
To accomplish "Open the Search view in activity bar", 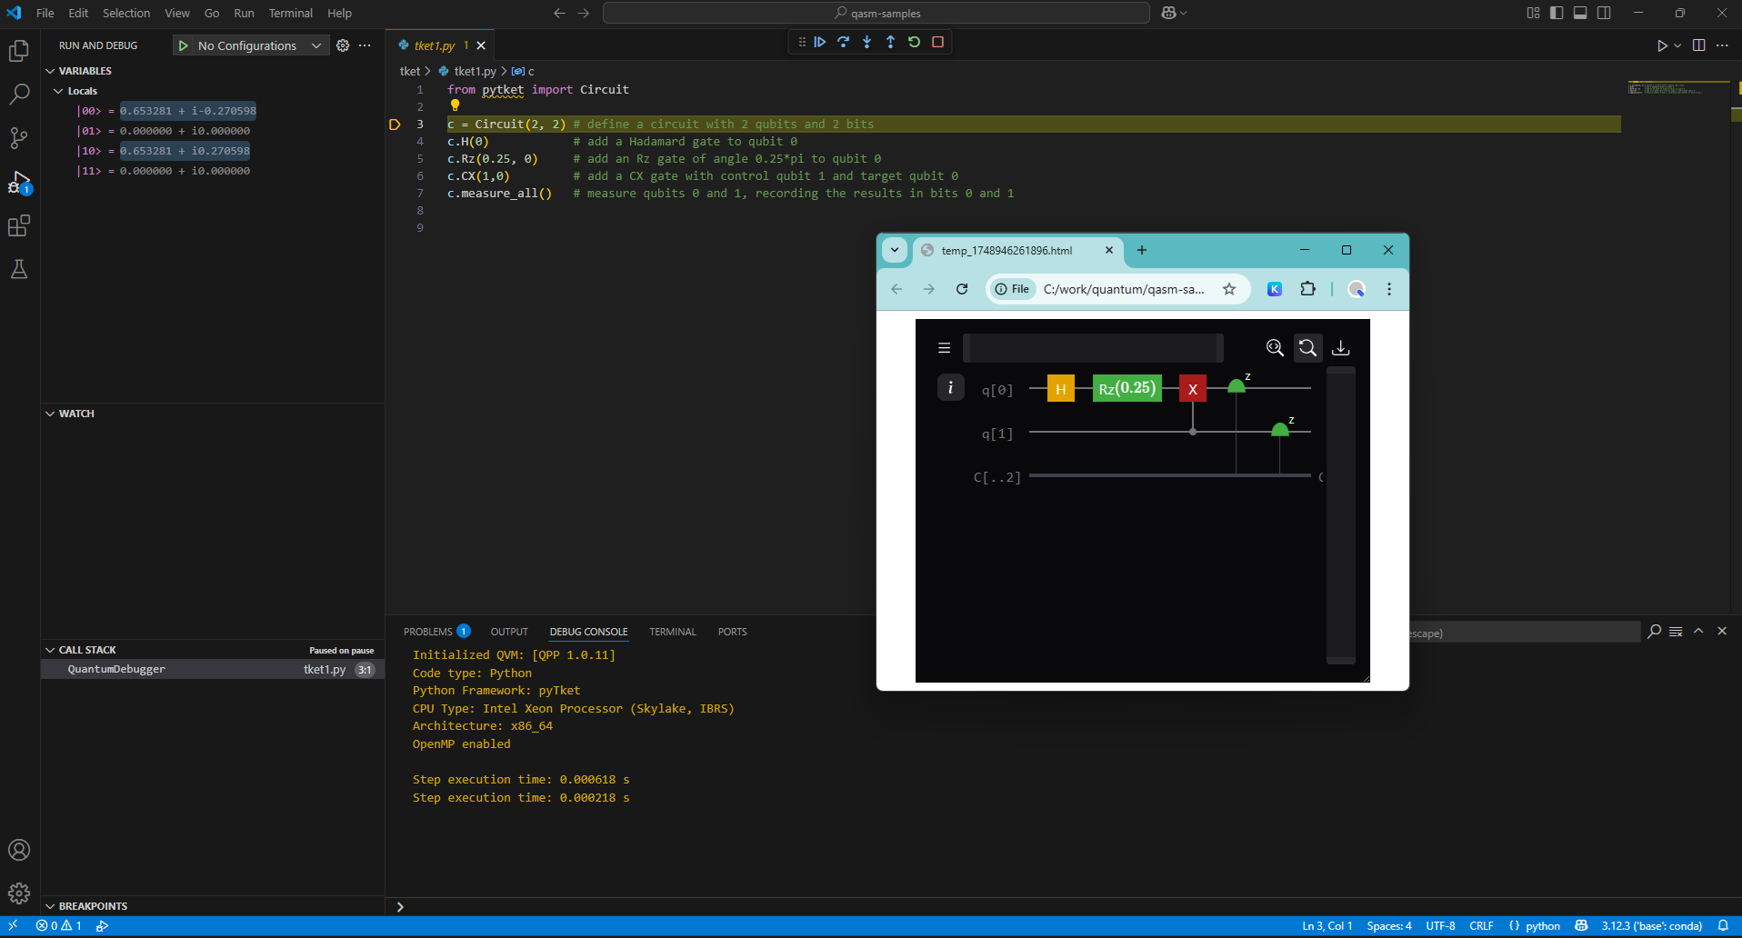I will pyautogui.click(x=19, y=95).
